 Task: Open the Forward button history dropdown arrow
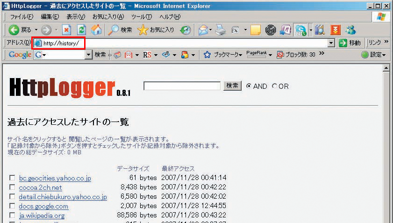[57, 30]
